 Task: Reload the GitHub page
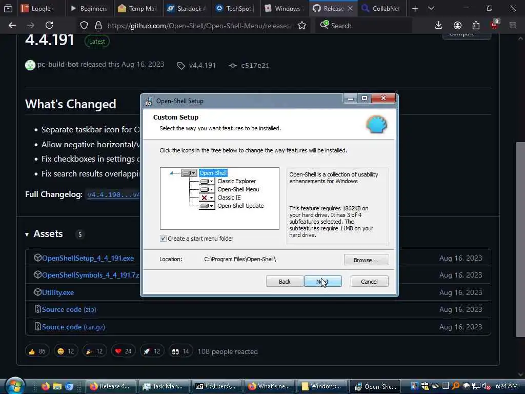pyautogui.click(x=49, y=26)
